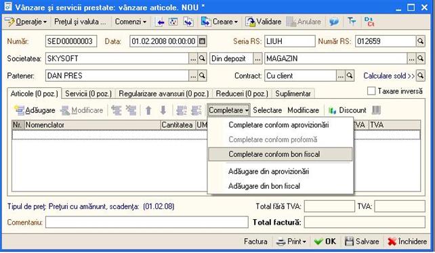
Task: Click the speech bubbles icon in toolbar
Action: (334, 22)
